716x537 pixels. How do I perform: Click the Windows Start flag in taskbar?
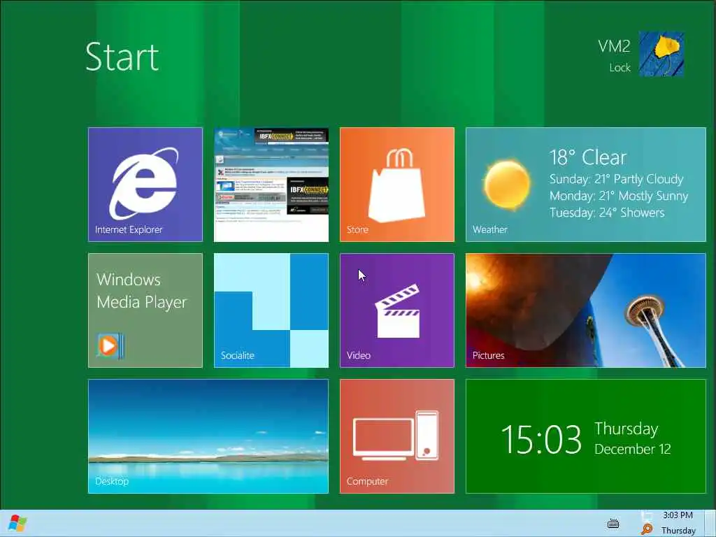point(17,523)
